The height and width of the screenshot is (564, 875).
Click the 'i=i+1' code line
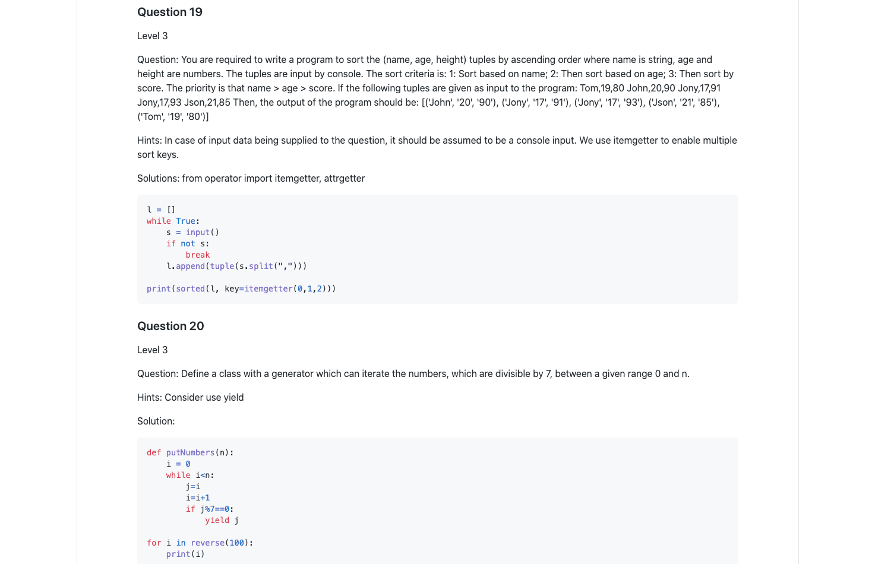pos(198,498)
